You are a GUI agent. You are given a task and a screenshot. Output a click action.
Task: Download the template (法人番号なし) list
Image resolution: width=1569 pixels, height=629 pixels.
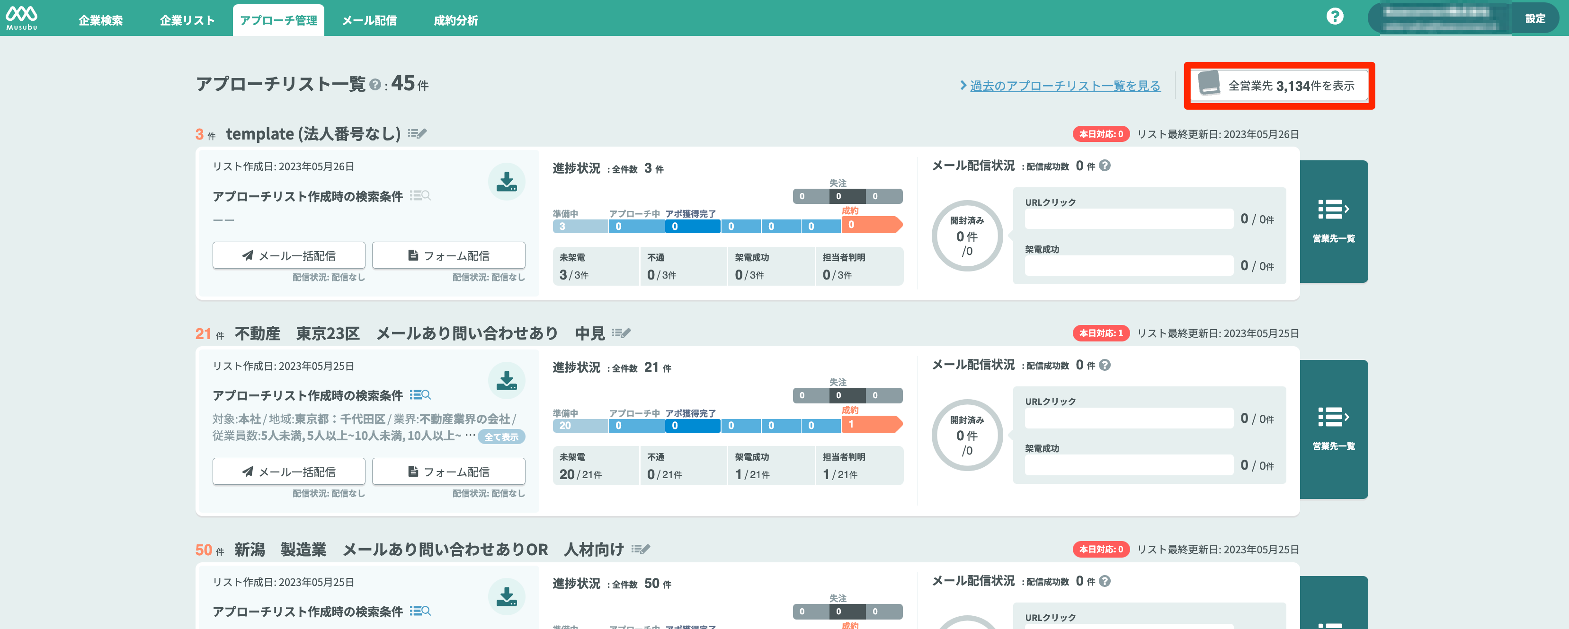point(506,181)
